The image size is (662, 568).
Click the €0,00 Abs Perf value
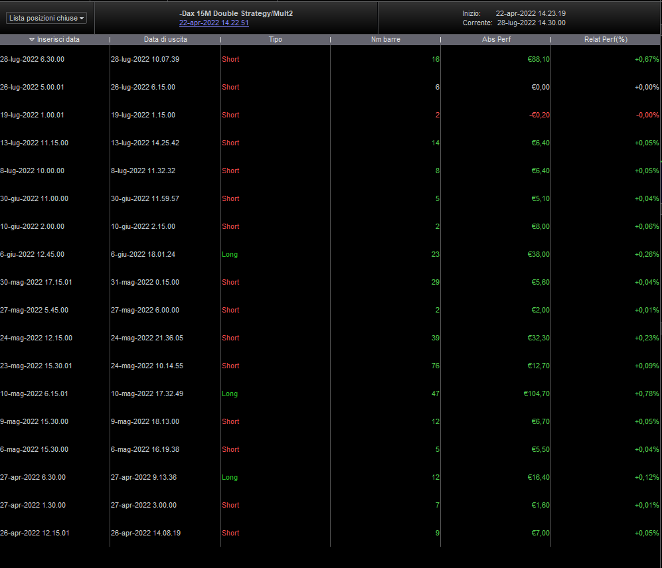click(540, 87)
